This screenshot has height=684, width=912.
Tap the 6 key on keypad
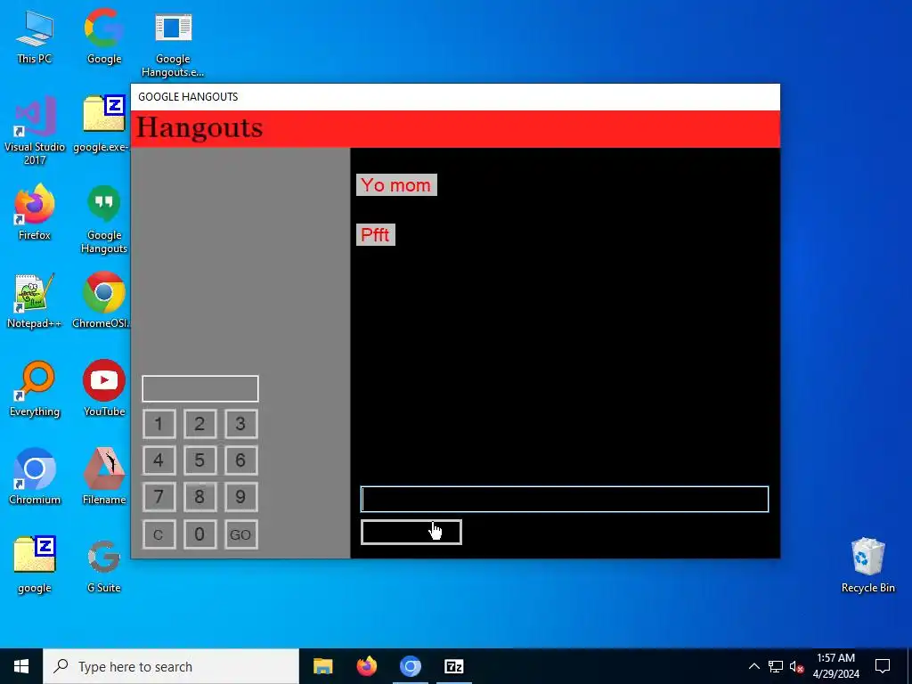pyautogui.click(x=240, y=460)
